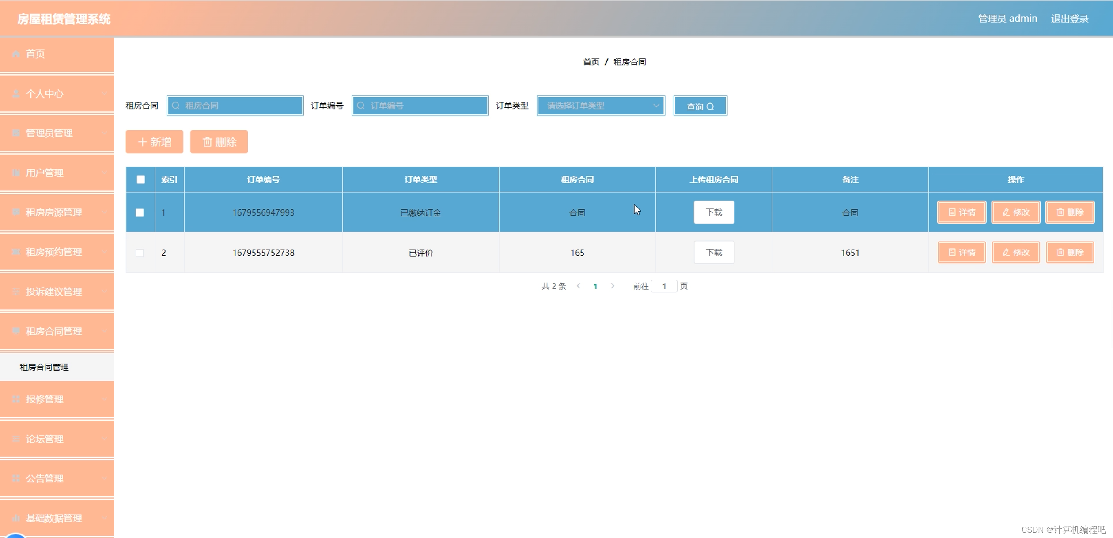Check the checkbox for row 2
The height and width of the screenshot is (538, 1113).
(140, 253)
